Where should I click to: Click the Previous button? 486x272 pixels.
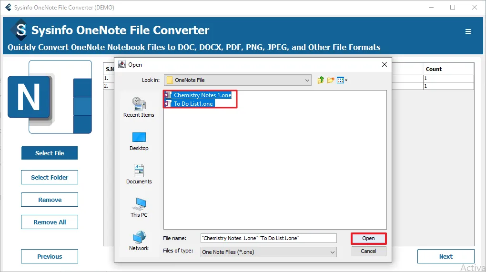50,256
